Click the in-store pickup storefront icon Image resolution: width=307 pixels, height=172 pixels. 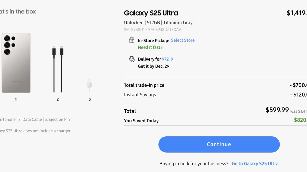(x=132, y=40)
